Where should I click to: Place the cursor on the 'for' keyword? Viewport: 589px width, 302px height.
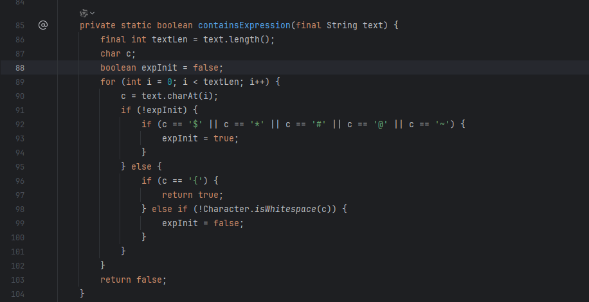108,82
